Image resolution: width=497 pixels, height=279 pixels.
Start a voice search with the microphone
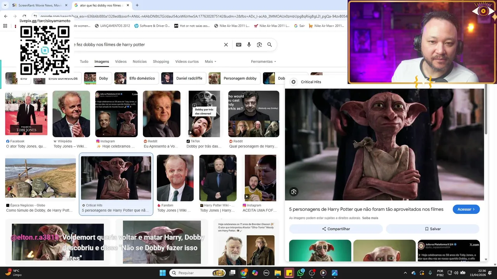point(249,45)
